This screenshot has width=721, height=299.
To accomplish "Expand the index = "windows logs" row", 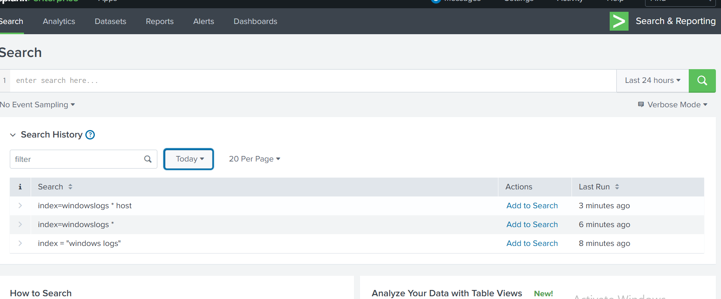I will [20, 244].
